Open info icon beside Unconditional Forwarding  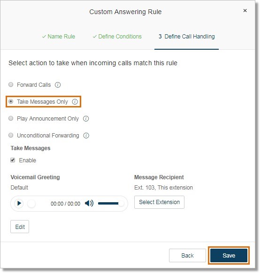[86, 136]
